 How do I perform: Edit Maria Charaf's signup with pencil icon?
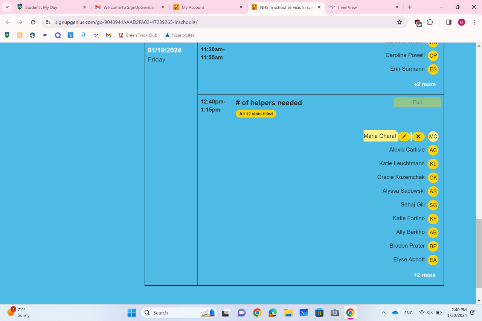point(404,136)
